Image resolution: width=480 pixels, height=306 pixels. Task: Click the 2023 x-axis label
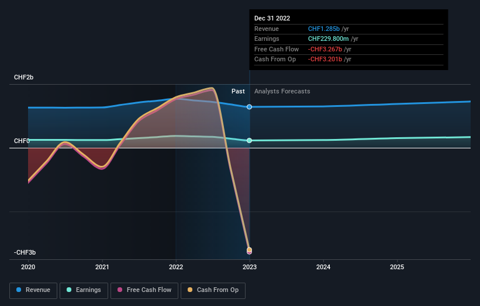250,267
